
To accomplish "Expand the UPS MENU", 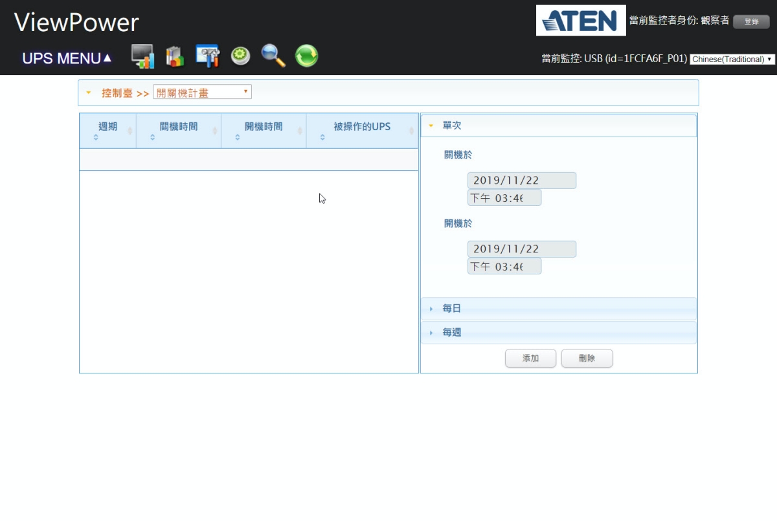I will click(67, 58).
